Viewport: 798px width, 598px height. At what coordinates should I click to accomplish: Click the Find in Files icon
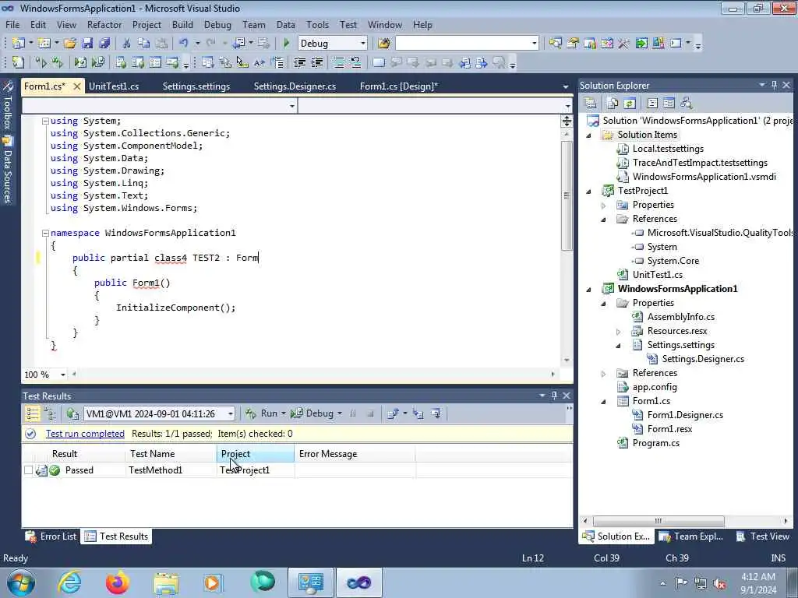coord(383,44)
